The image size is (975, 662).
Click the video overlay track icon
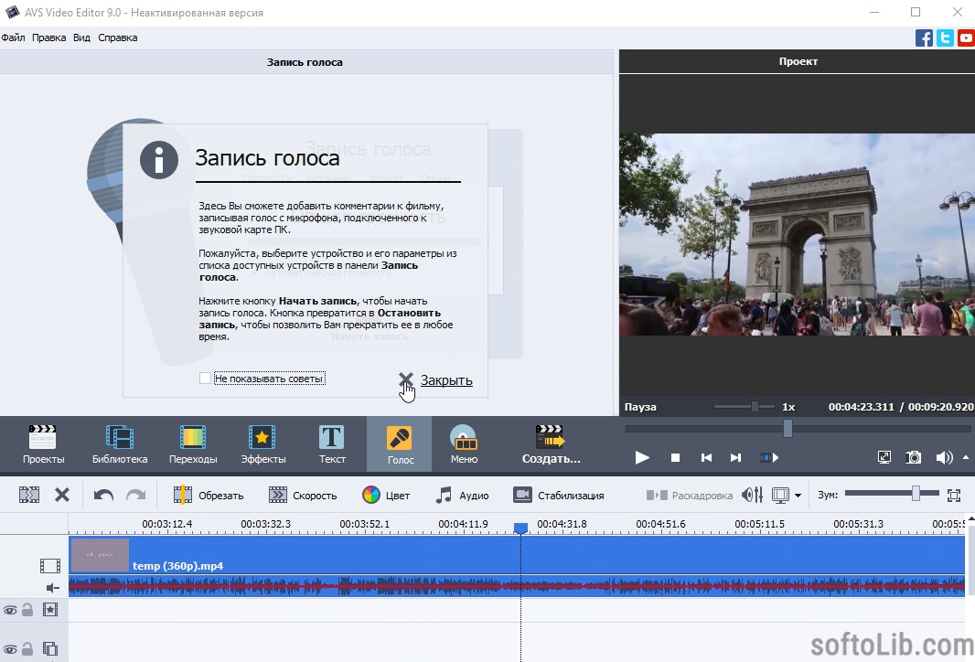click(50, 649)
